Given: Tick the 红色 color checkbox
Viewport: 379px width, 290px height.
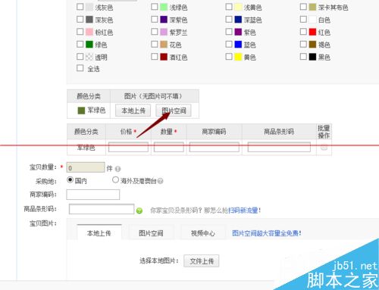Looking at the screenshot, I should [x=303, y=32].
